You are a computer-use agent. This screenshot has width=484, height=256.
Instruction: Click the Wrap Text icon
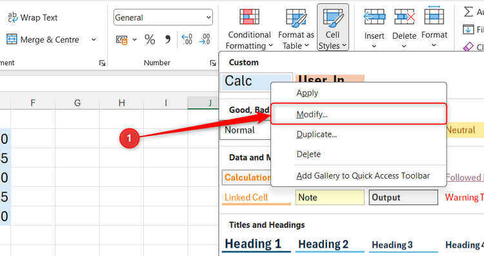click(x=13, y=17)
